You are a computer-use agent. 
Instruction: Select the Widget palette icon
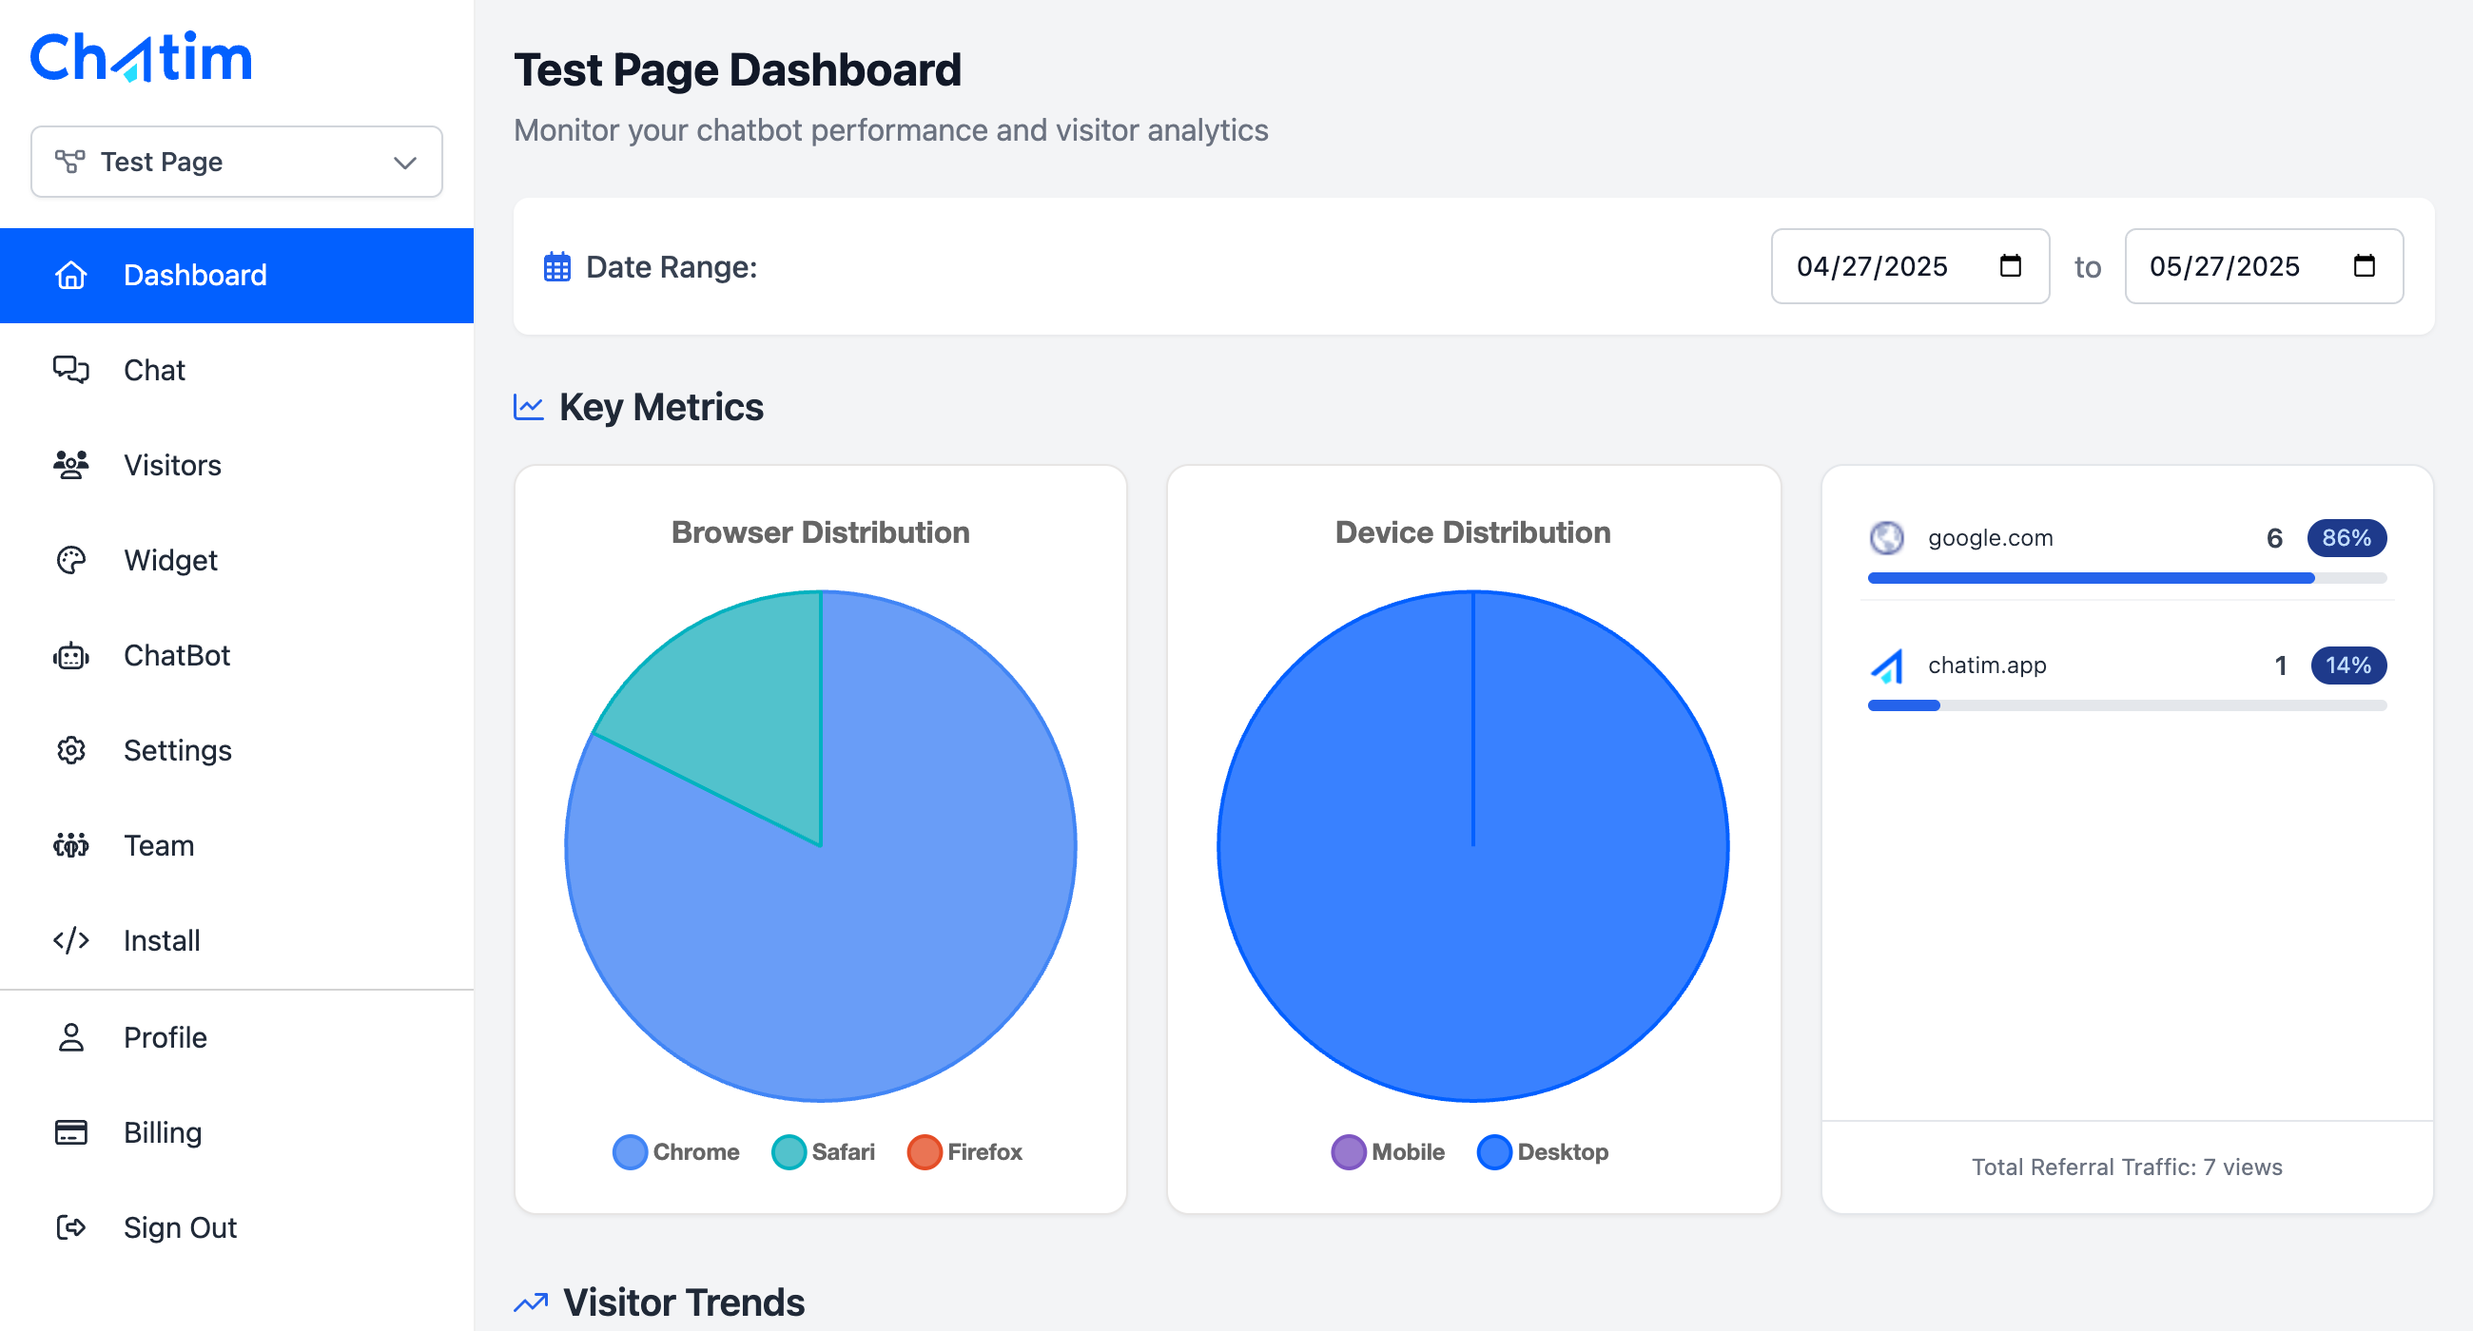click(x=71, y=560)
